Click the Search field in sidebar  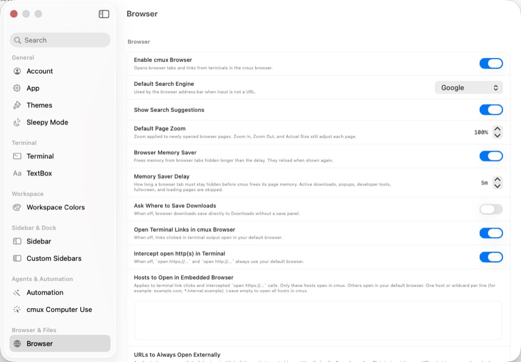[60, 40]
